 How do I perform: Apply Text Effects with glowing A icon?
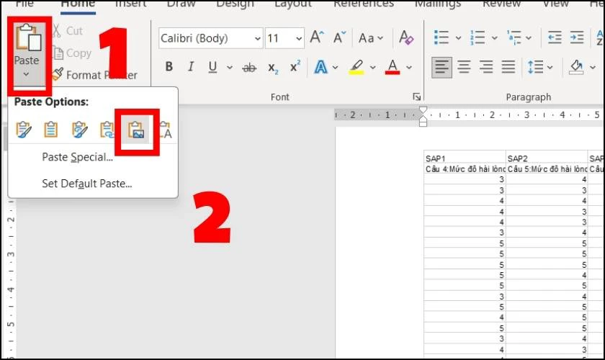[x=321, y=67]
